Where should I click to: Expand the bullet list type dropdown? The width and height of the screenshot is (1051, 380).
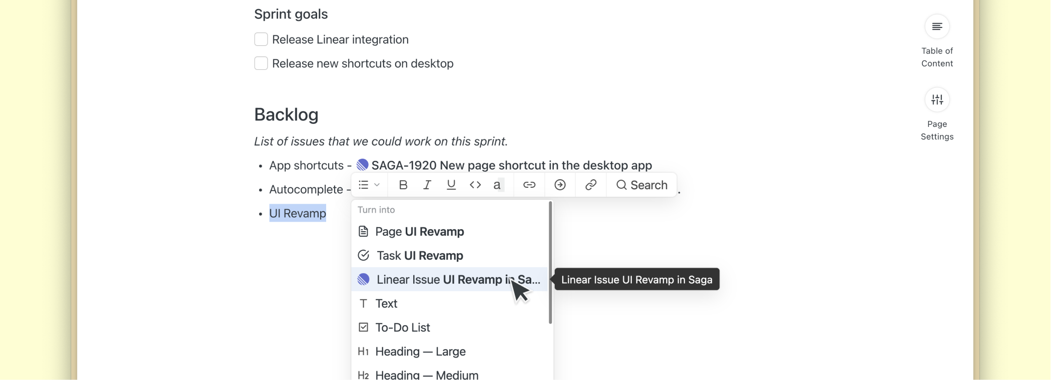pyautogui.click(x=369, y=185)
